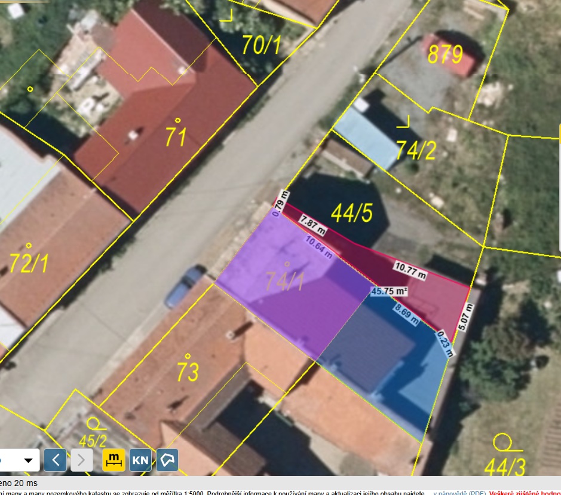Click parcel label 71 on red roof

[176, 137]
